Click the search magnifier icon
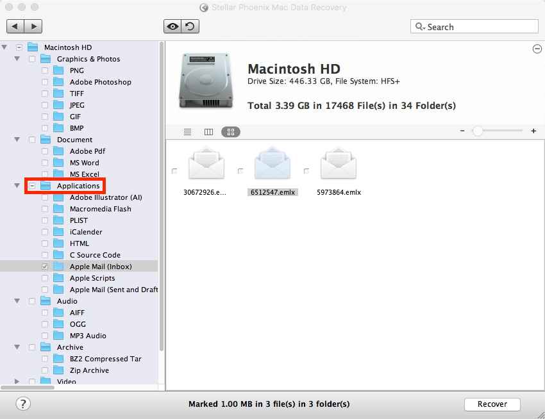 pos(419,26)
